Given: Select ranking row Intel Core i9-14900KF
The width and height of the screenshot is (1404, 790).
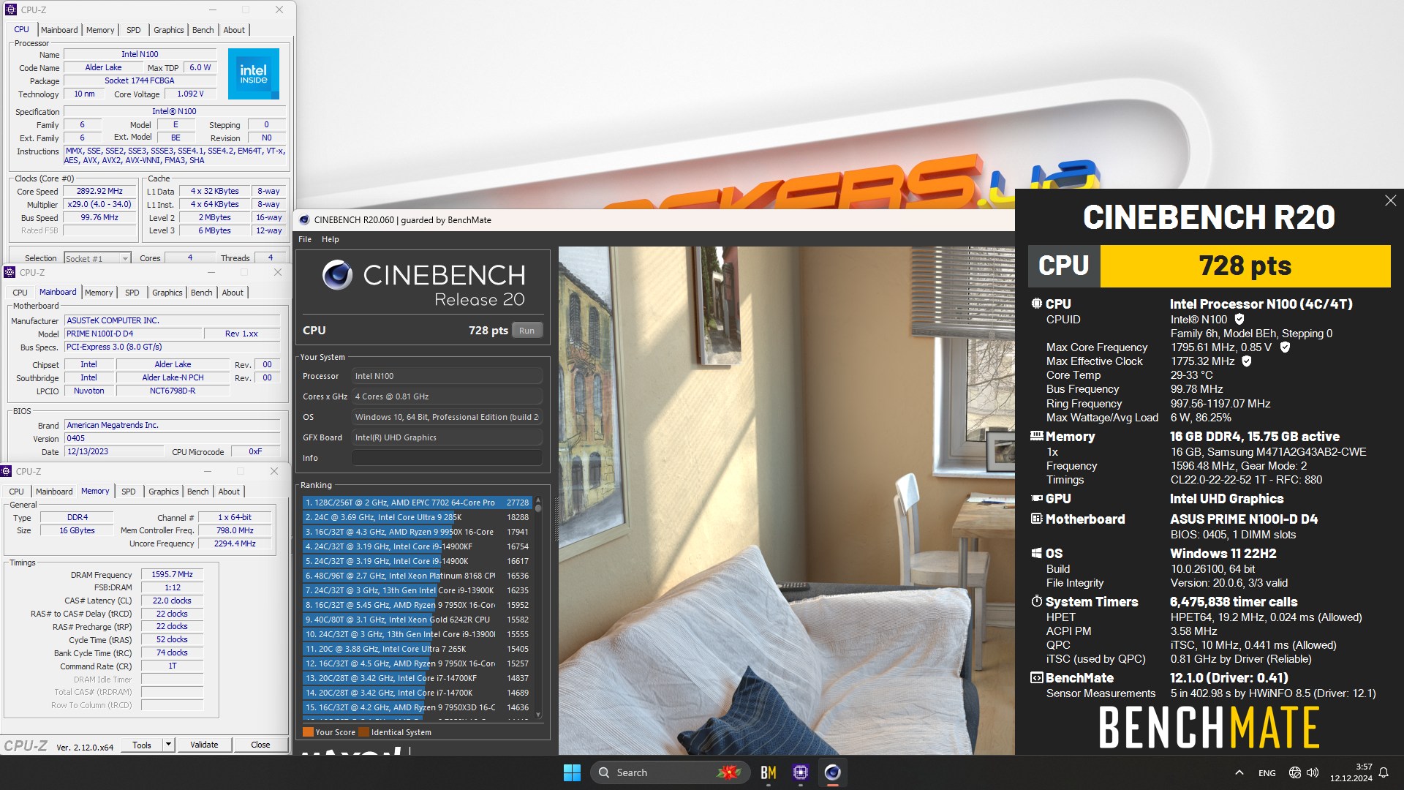Looking at the screenshot, I should click(417, 546).
